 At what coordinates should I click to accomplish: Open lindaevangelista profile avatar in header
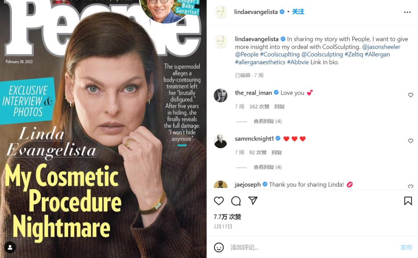point(221,12)
